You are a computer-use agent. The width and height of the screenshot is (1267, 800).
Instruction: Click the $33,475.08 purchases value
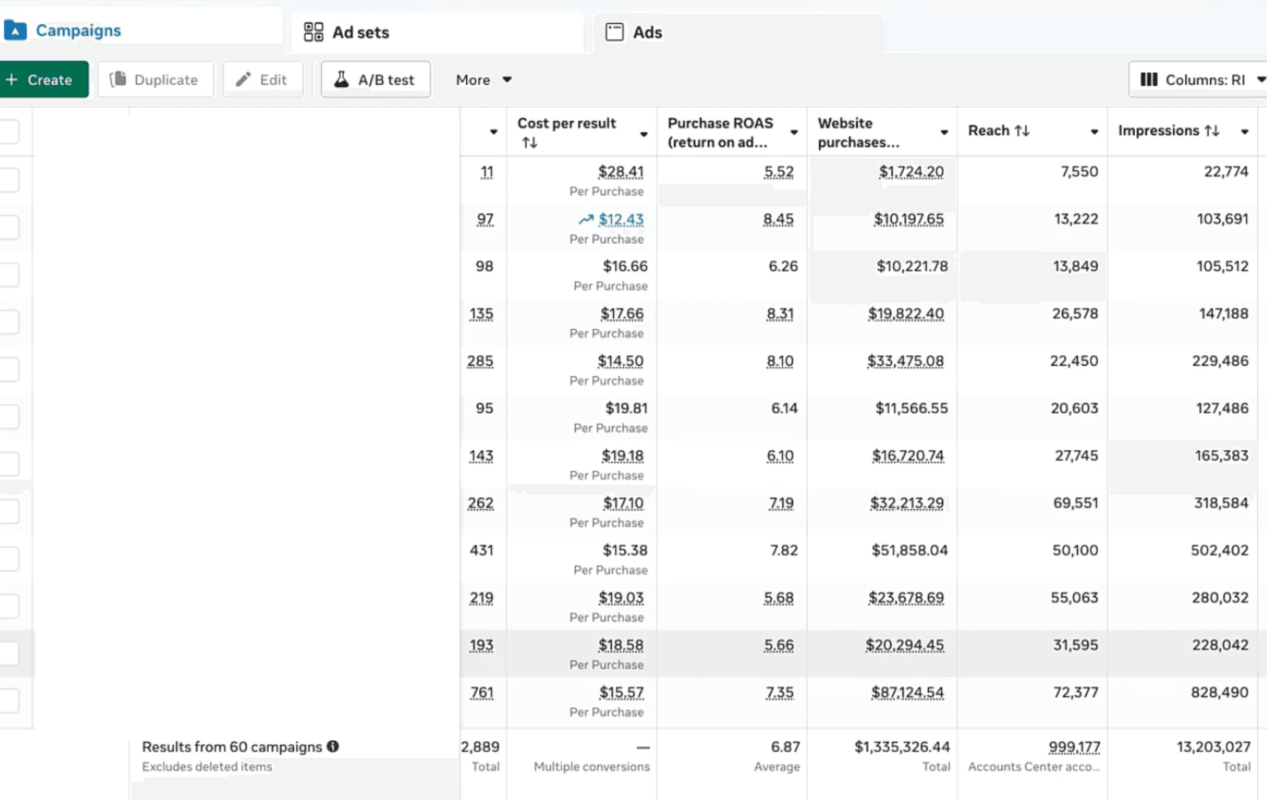[x=905, y=361]
